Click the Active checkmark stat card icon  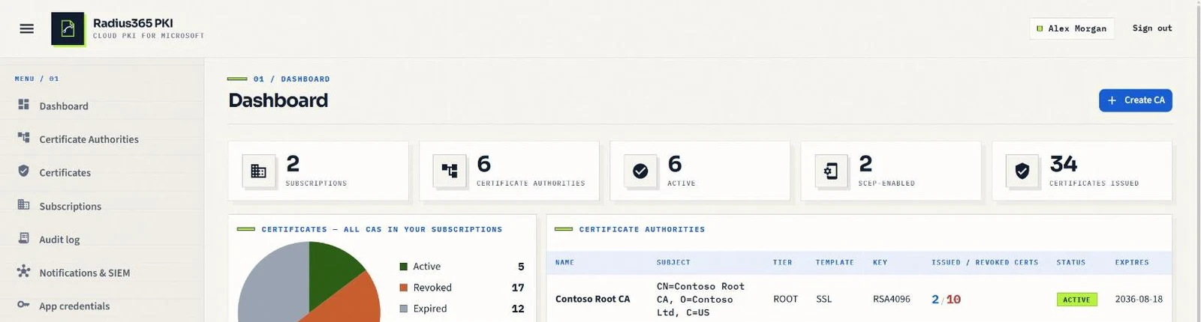pyautogui.click(x=640, y=171)
